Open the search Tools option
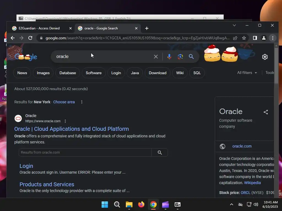Screen dimensions: 282x211 [x=270, y=73]
